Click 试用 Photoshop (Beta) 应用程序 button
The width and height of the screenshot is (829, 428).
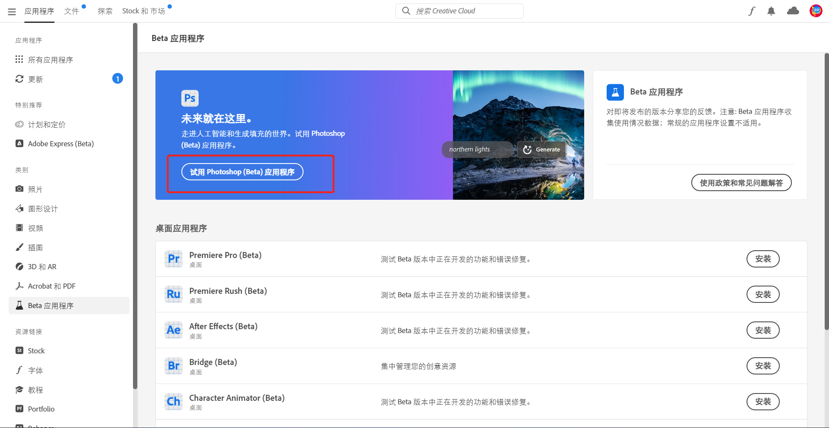point(242,172)
